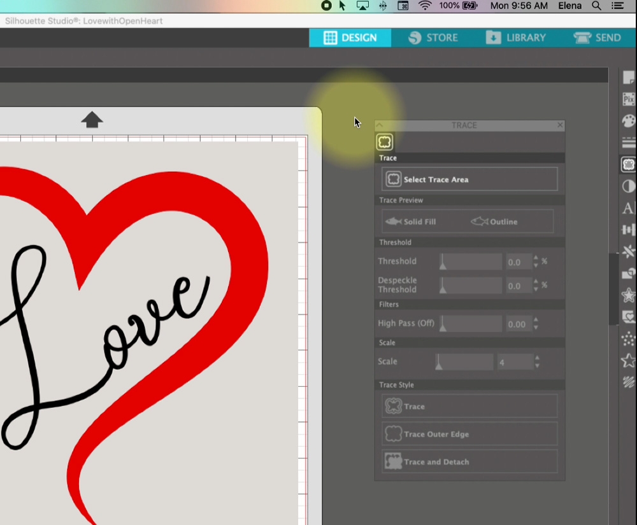Open the macOS Notification Center list icon

click(617, 6)
